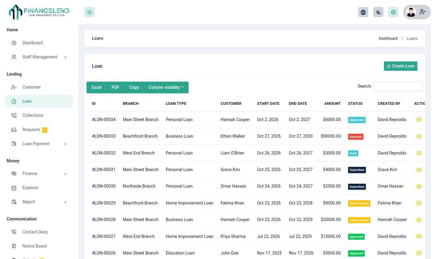Toggle the sidebar hamburger menu
437x259 pixels.
pyautogui.click(x=90, y=12)
